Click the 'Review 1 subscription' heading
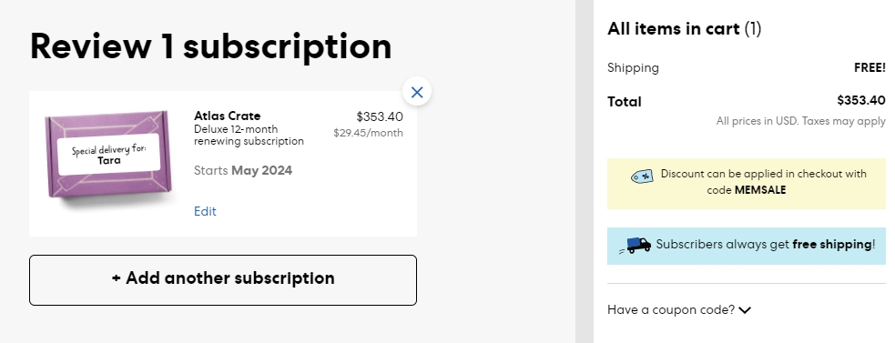The height and width of the screenshot is (343, 895). (210, 46)
